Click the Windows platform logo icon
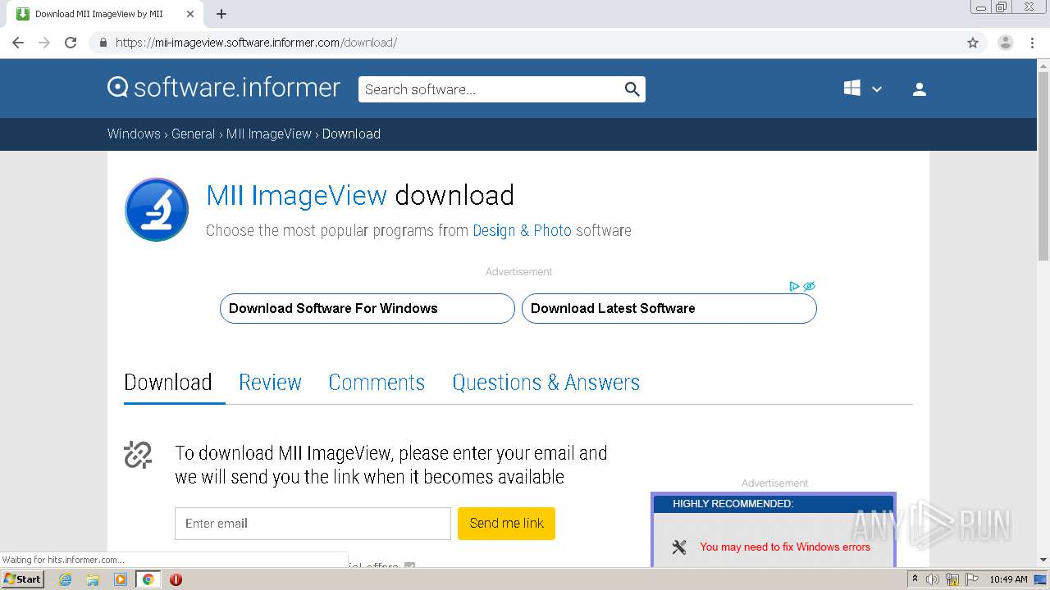The height and width of the screenshot is (590, 1050). point(852,88)
